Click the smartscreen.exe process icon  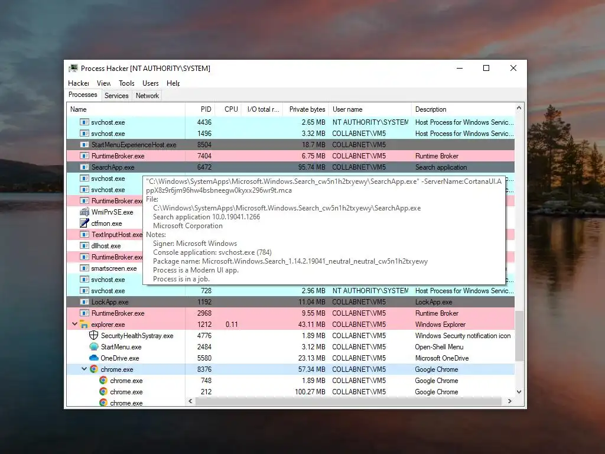[x=84, y=268]
